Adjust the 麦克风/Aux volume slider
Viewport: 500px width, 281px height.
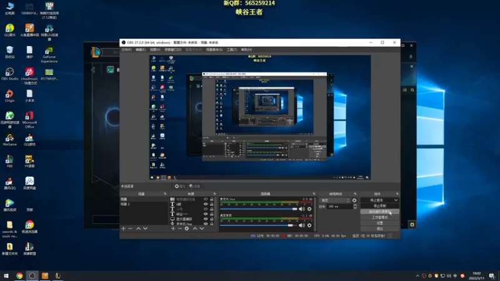[x=259, y=209]
